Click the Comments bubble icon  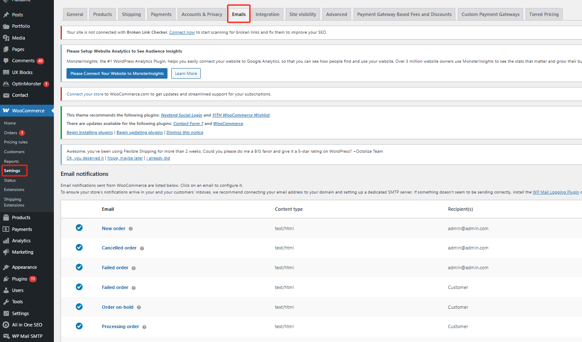click(6, 61)
